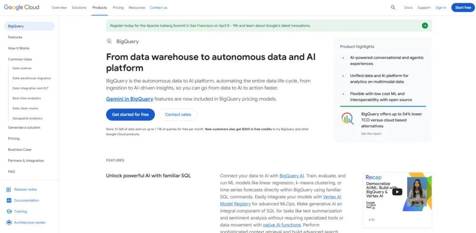This screenshot has width=476, height=233.
Task: Open the Support link
Action: click(x=424, y=7)
